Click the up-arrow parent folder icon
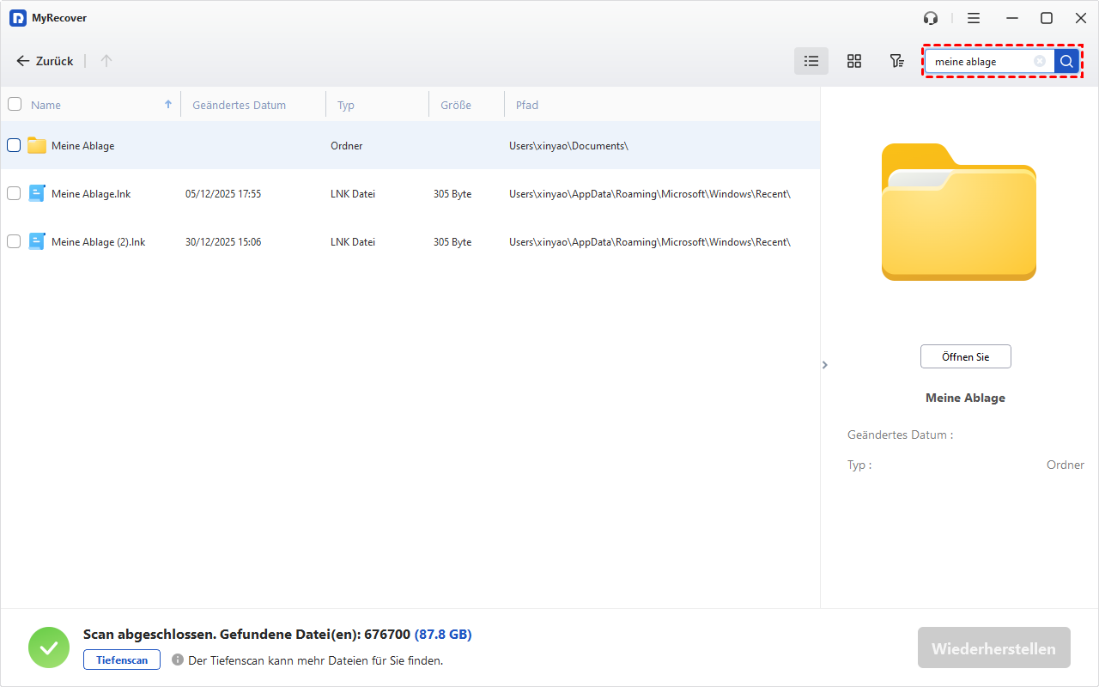1099x687 pixels. pos(106,61)
